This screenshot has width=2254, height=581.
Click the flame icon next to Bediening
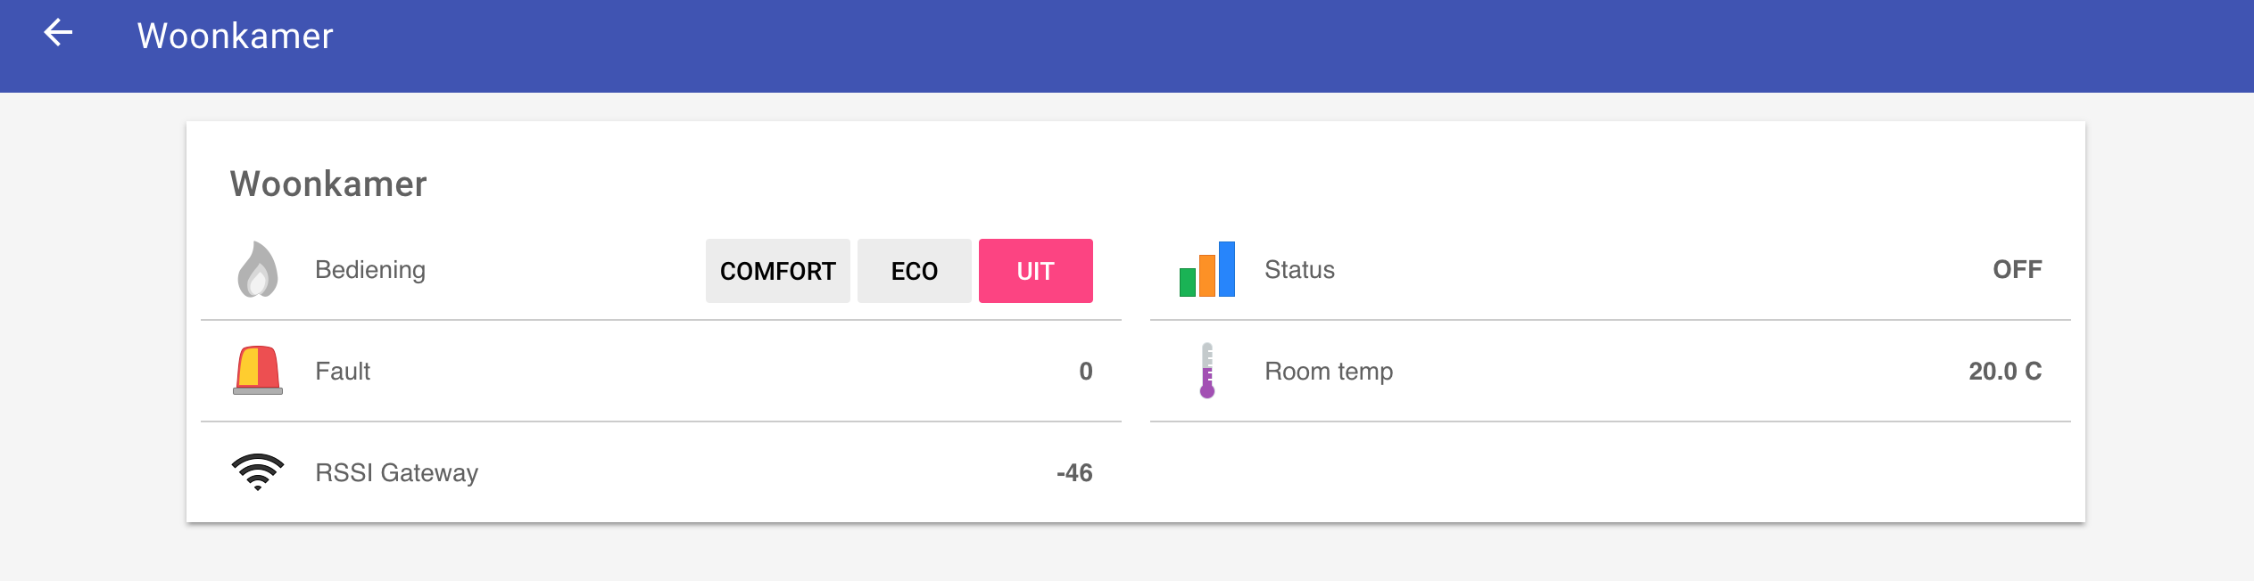pos(258,269)
